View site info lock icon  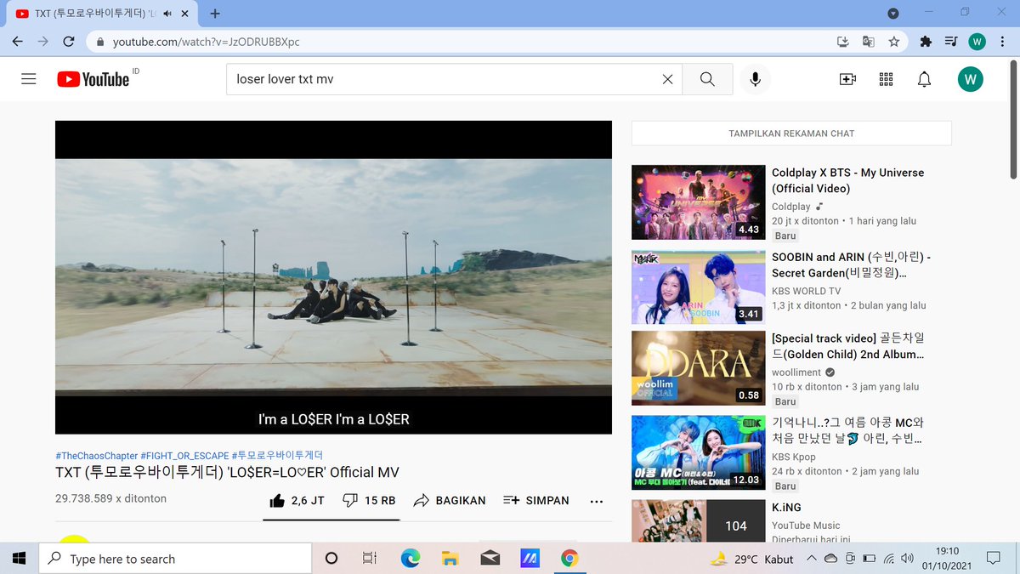pyautogui.click(x=100, y=42)
